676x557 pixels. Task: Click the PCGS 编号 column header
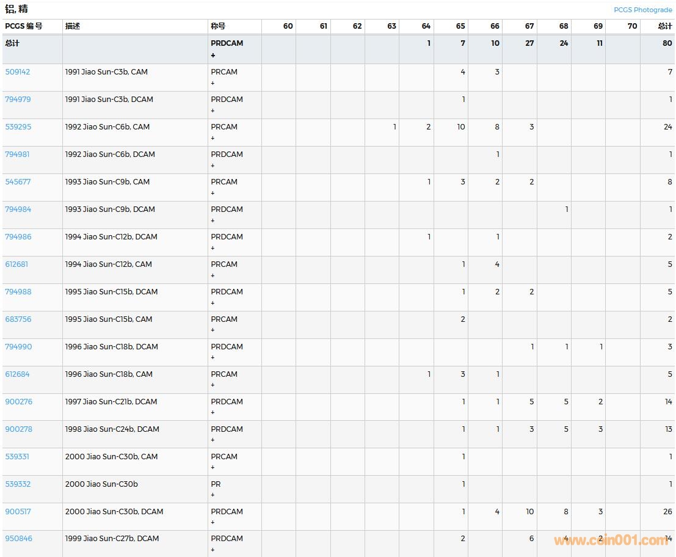click(24, 26)
